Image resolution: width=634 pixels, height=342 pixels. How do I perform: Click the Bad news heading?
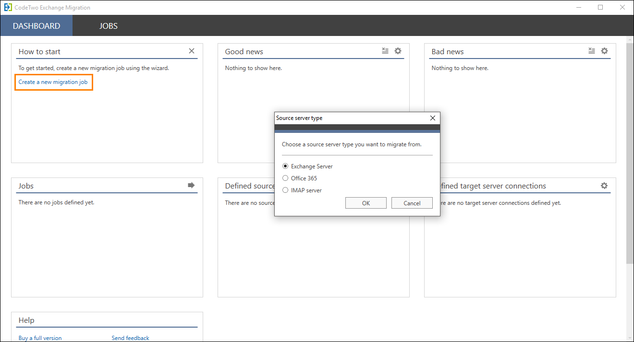pos(448,52)
